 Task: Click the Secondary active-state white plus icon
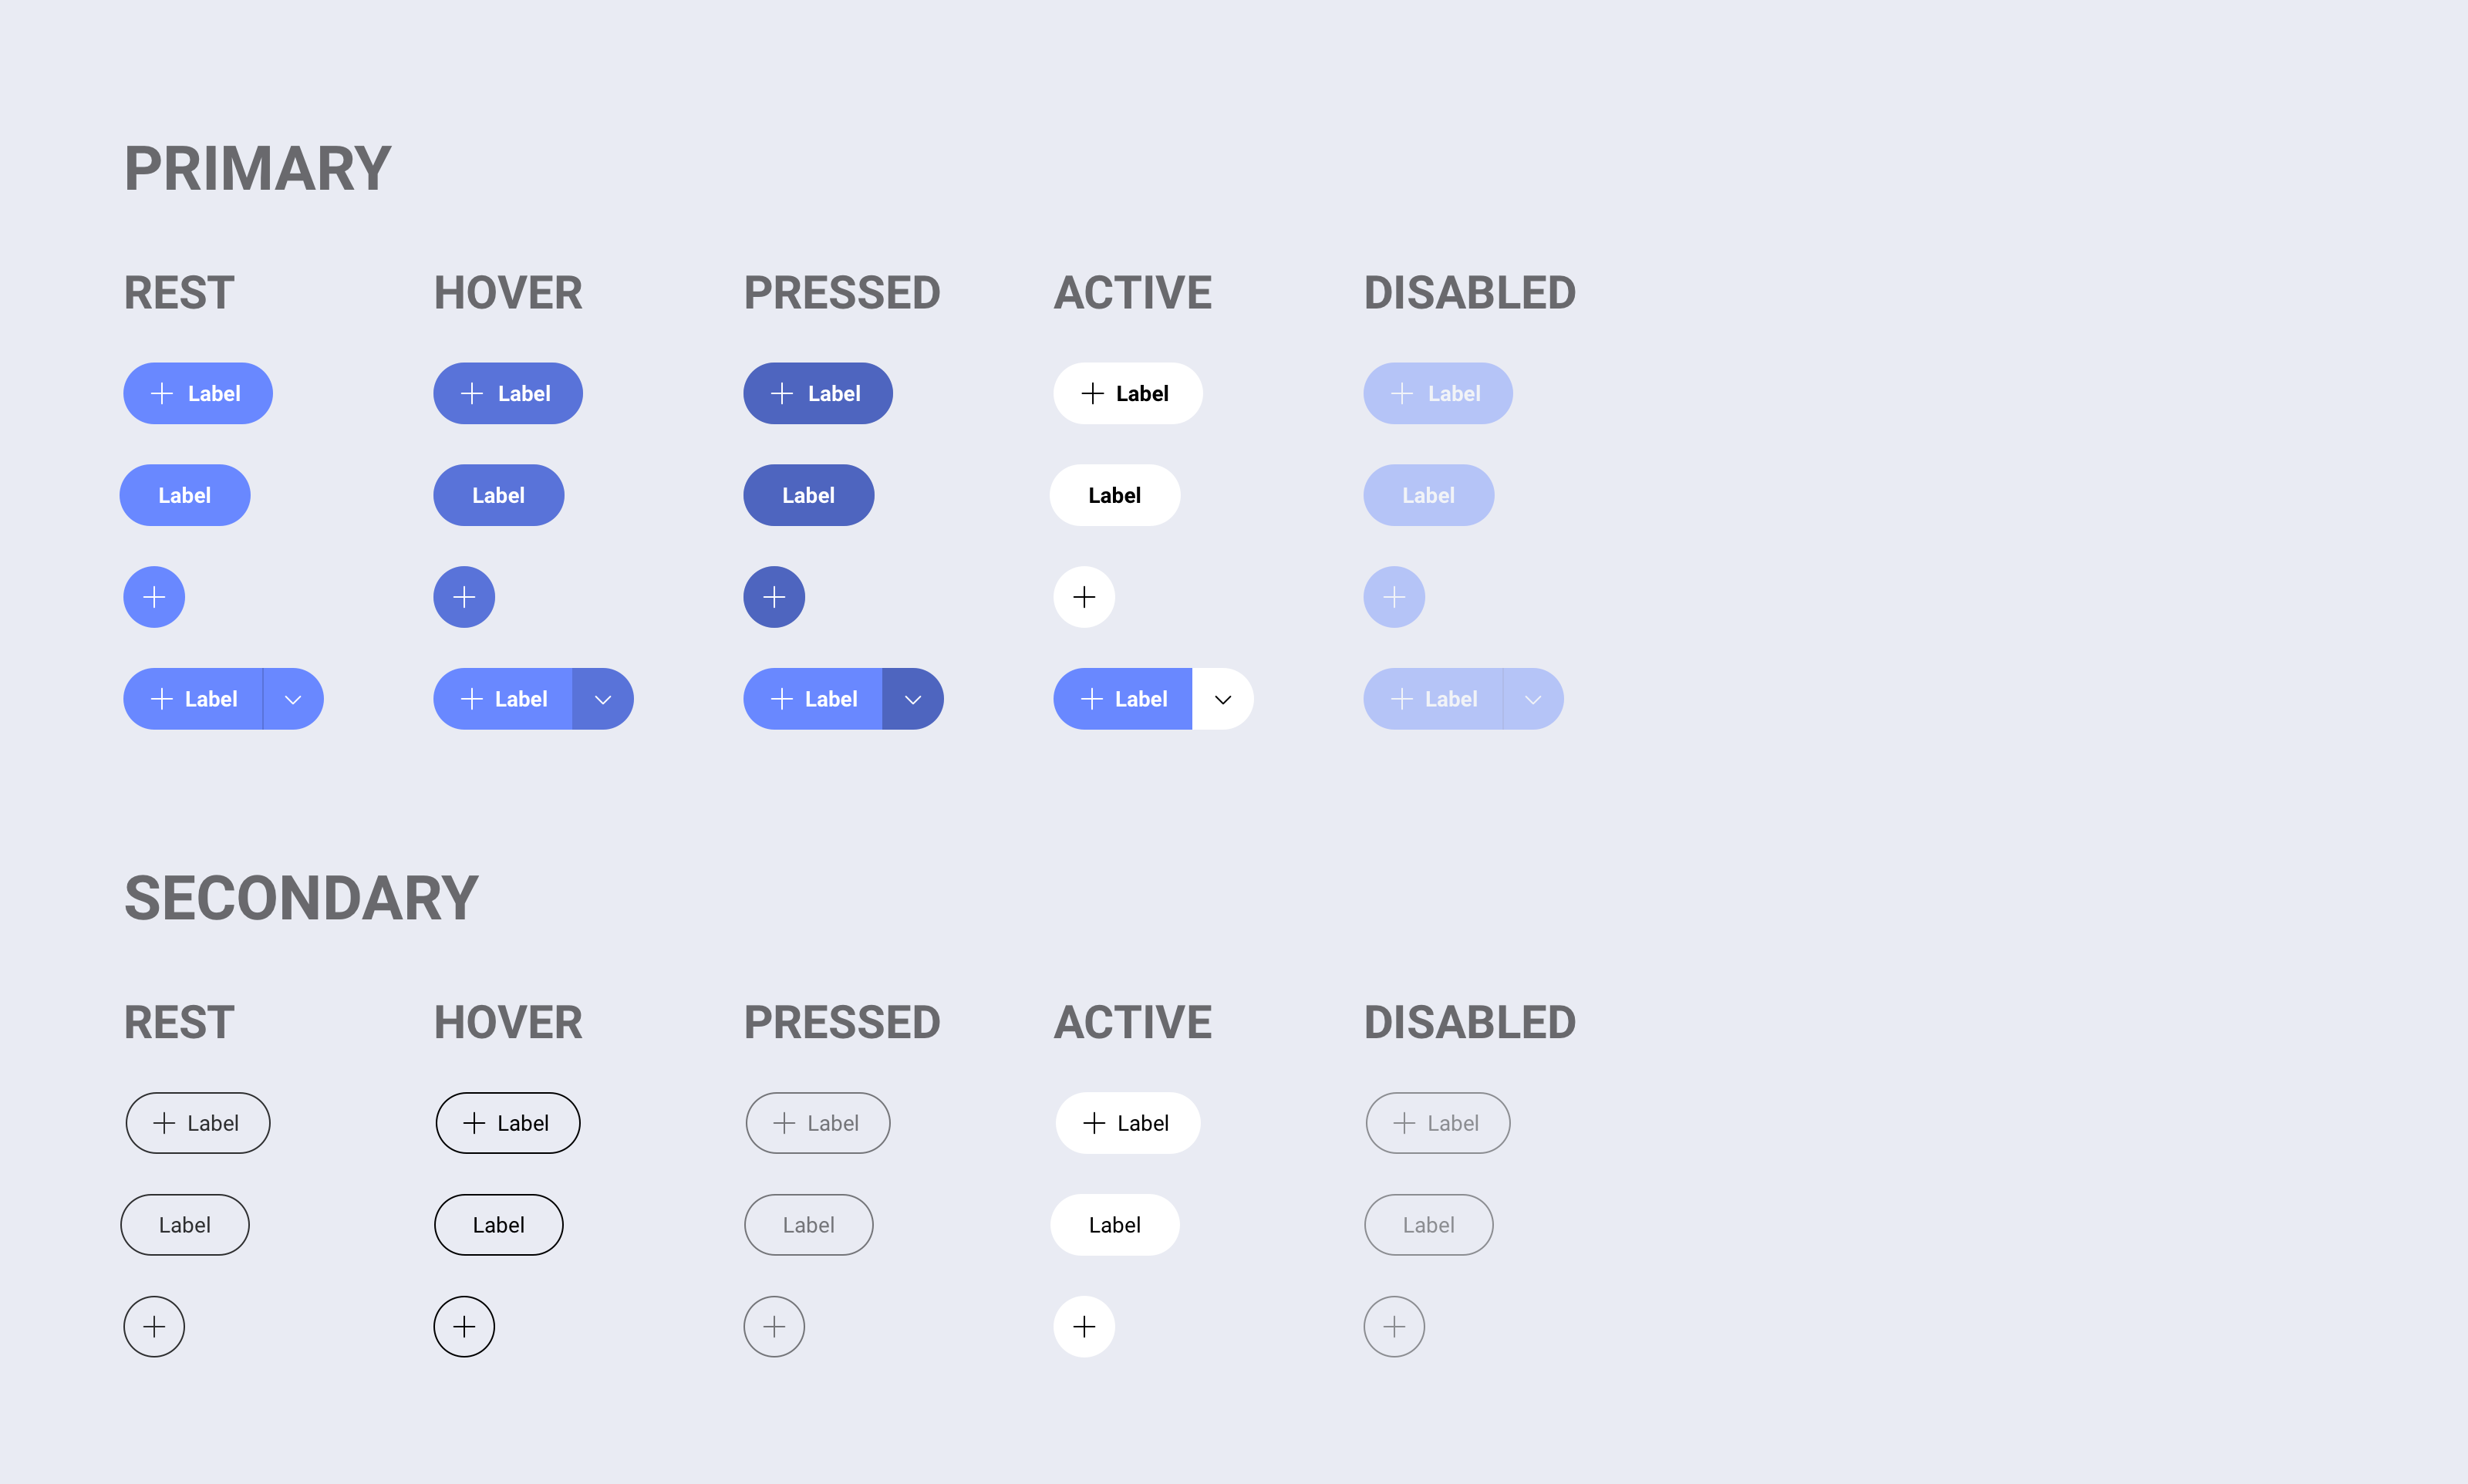[x=1084, y=1326]
